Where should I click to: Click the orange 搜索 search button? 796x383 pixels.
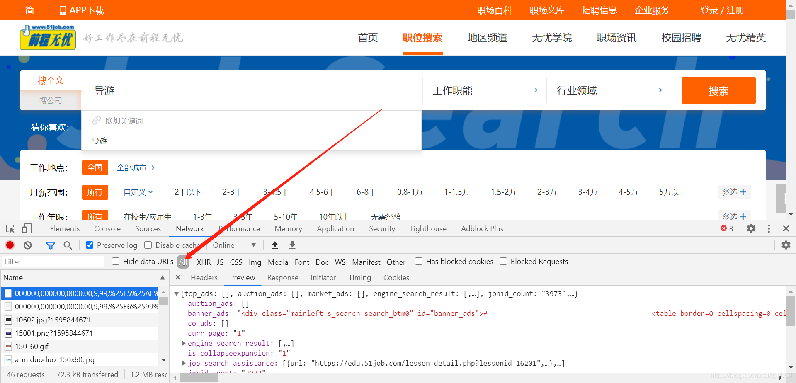click(718, 90)
